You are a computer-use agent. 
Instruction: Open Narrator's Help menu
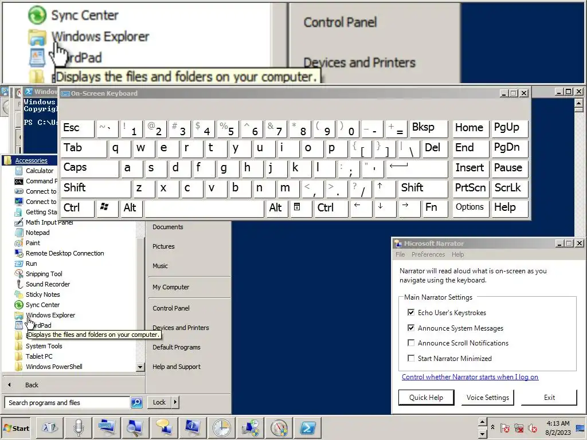pyautogui.click(x=457, y=254)
